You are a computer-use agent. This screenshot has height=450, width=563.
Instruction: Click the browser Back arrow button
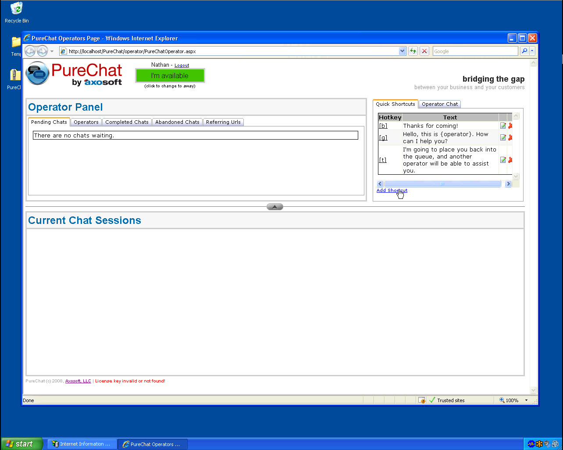pyautogui.click(x=30, y=51)
